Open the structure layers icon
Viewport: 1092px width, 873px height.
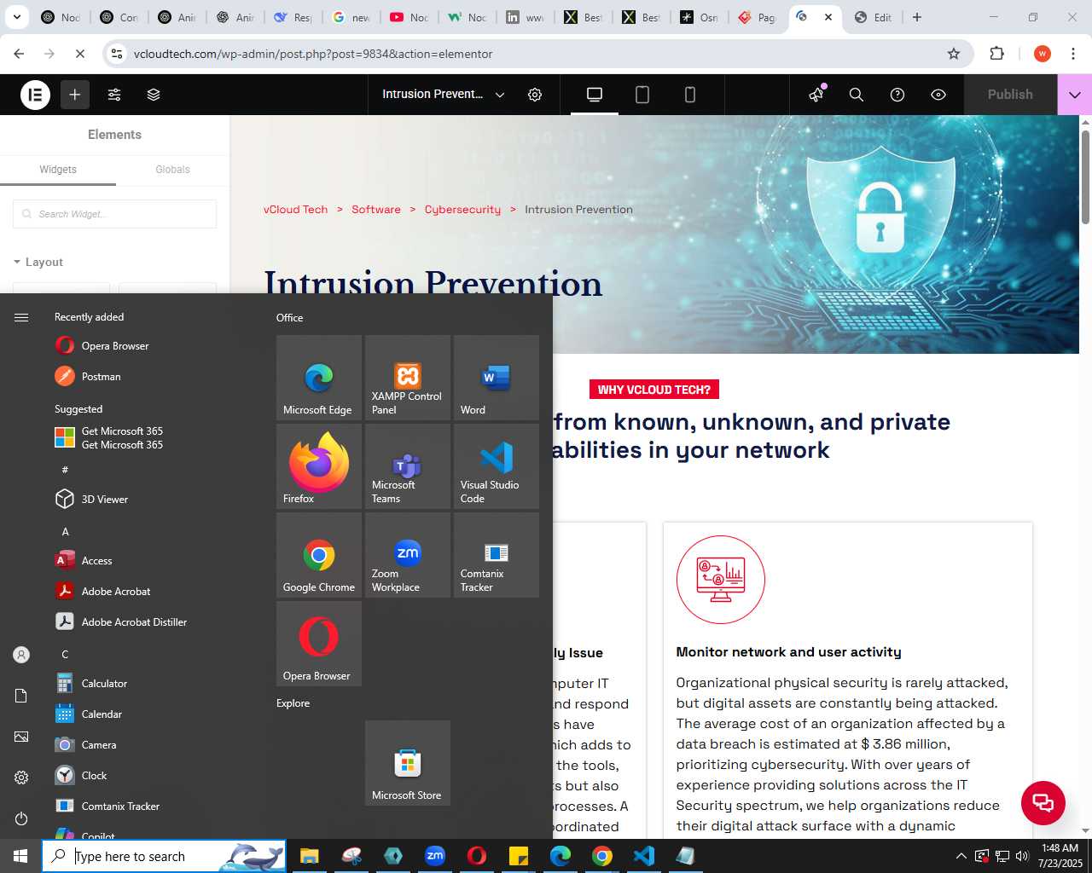point(154,95)
